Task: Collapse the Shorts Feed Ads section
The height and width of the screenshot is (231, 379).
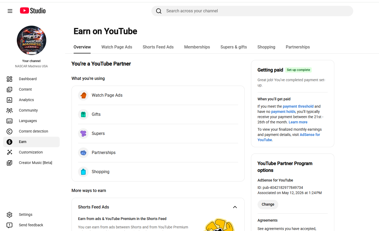Action: coord(235,207)
